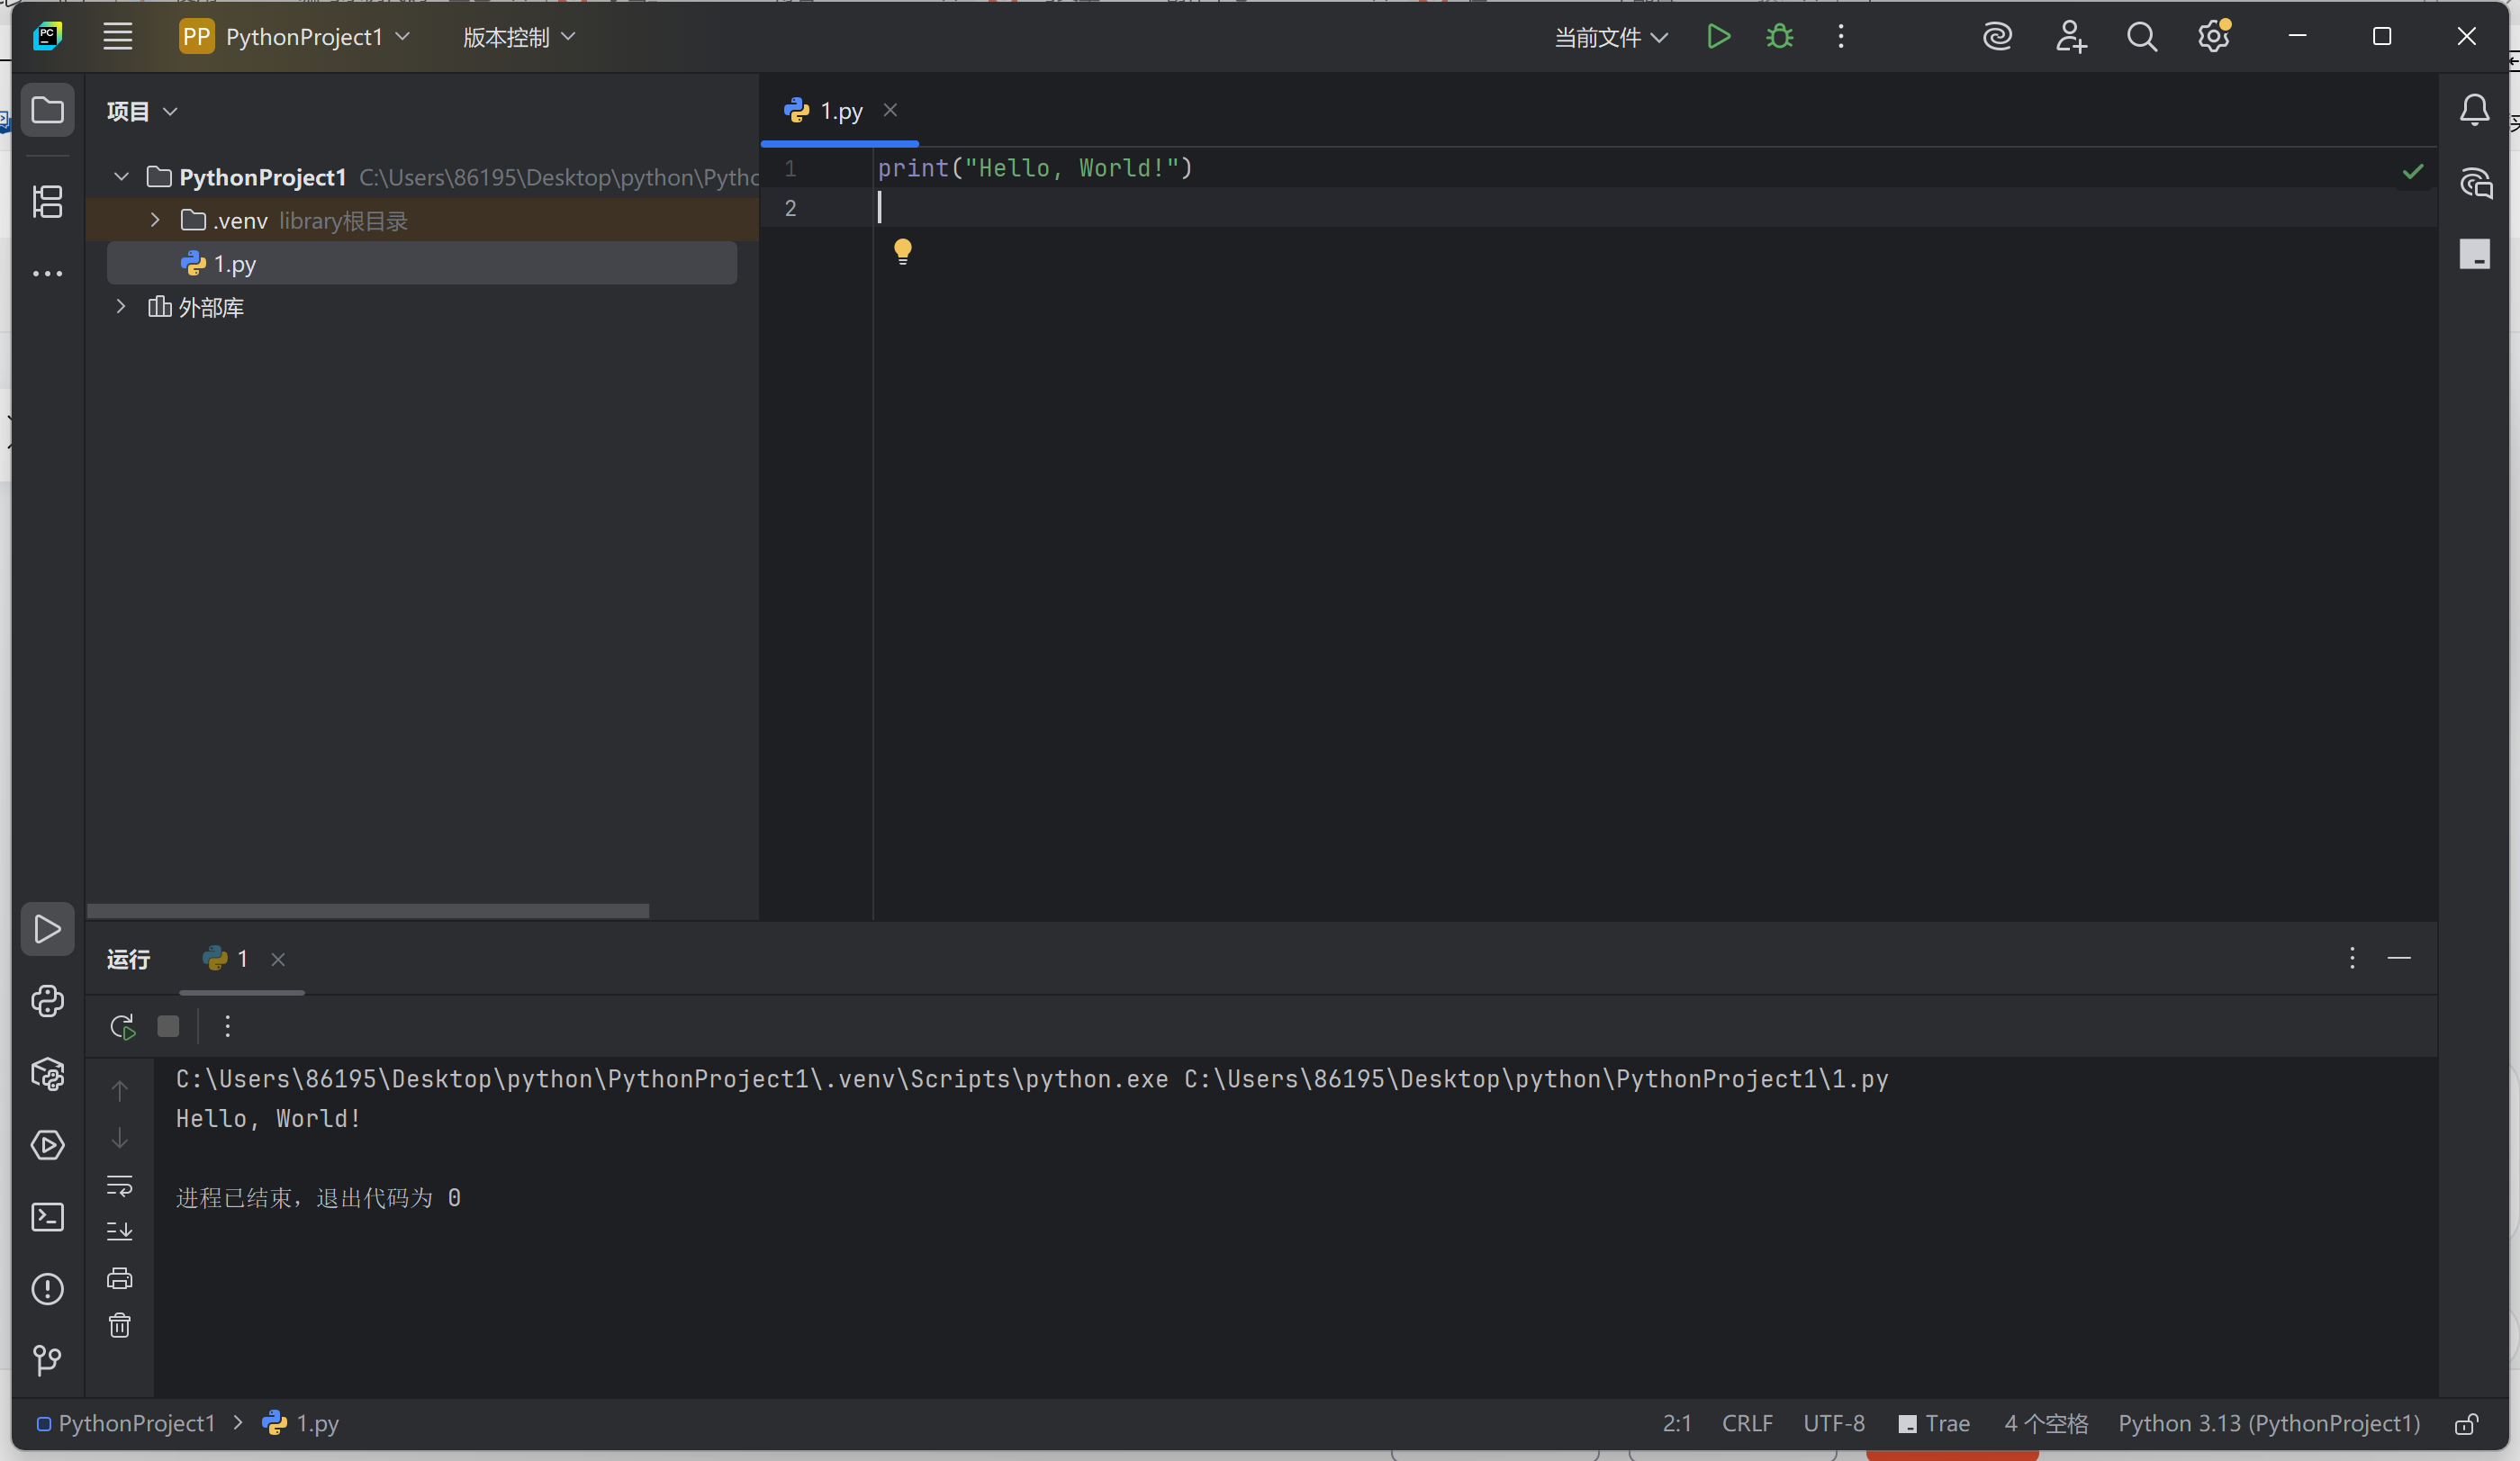The height and width of the screenshot is (1461, 2520).
Task: Open the Git version control tool window
Action: click(47, 1360)
